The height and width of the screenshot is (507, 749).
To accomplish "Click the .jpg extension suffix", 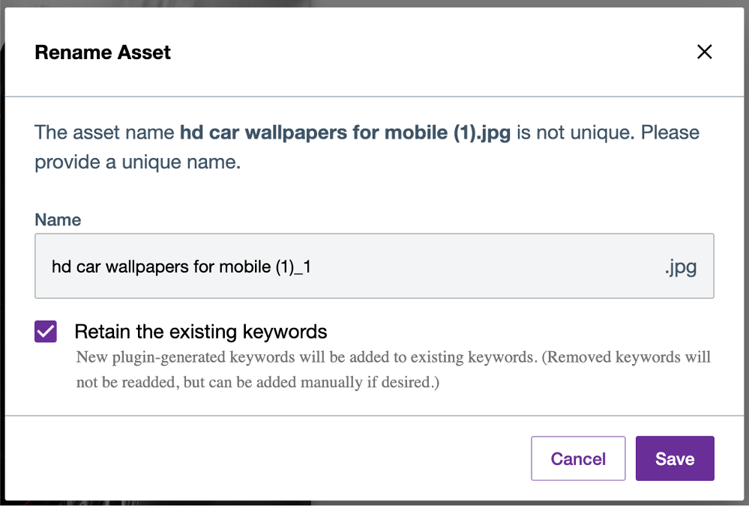I will tap(680, 267).
